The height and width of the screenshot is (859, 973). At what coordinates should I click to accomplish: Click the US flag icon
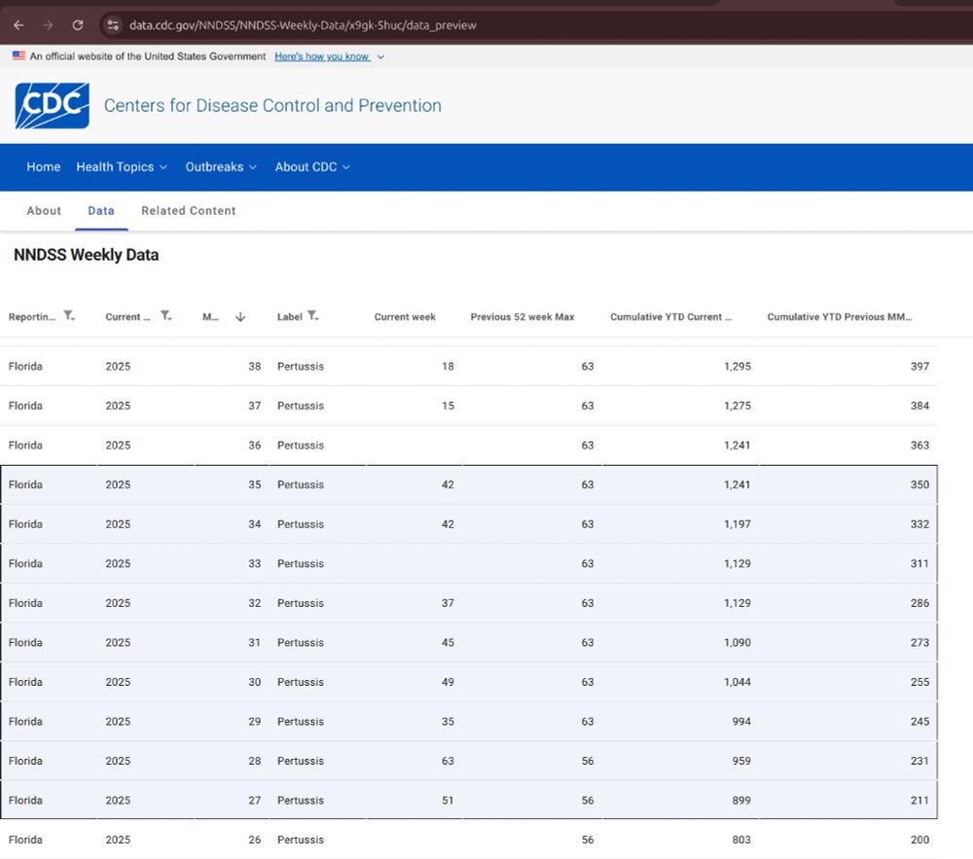pos(19,55)
